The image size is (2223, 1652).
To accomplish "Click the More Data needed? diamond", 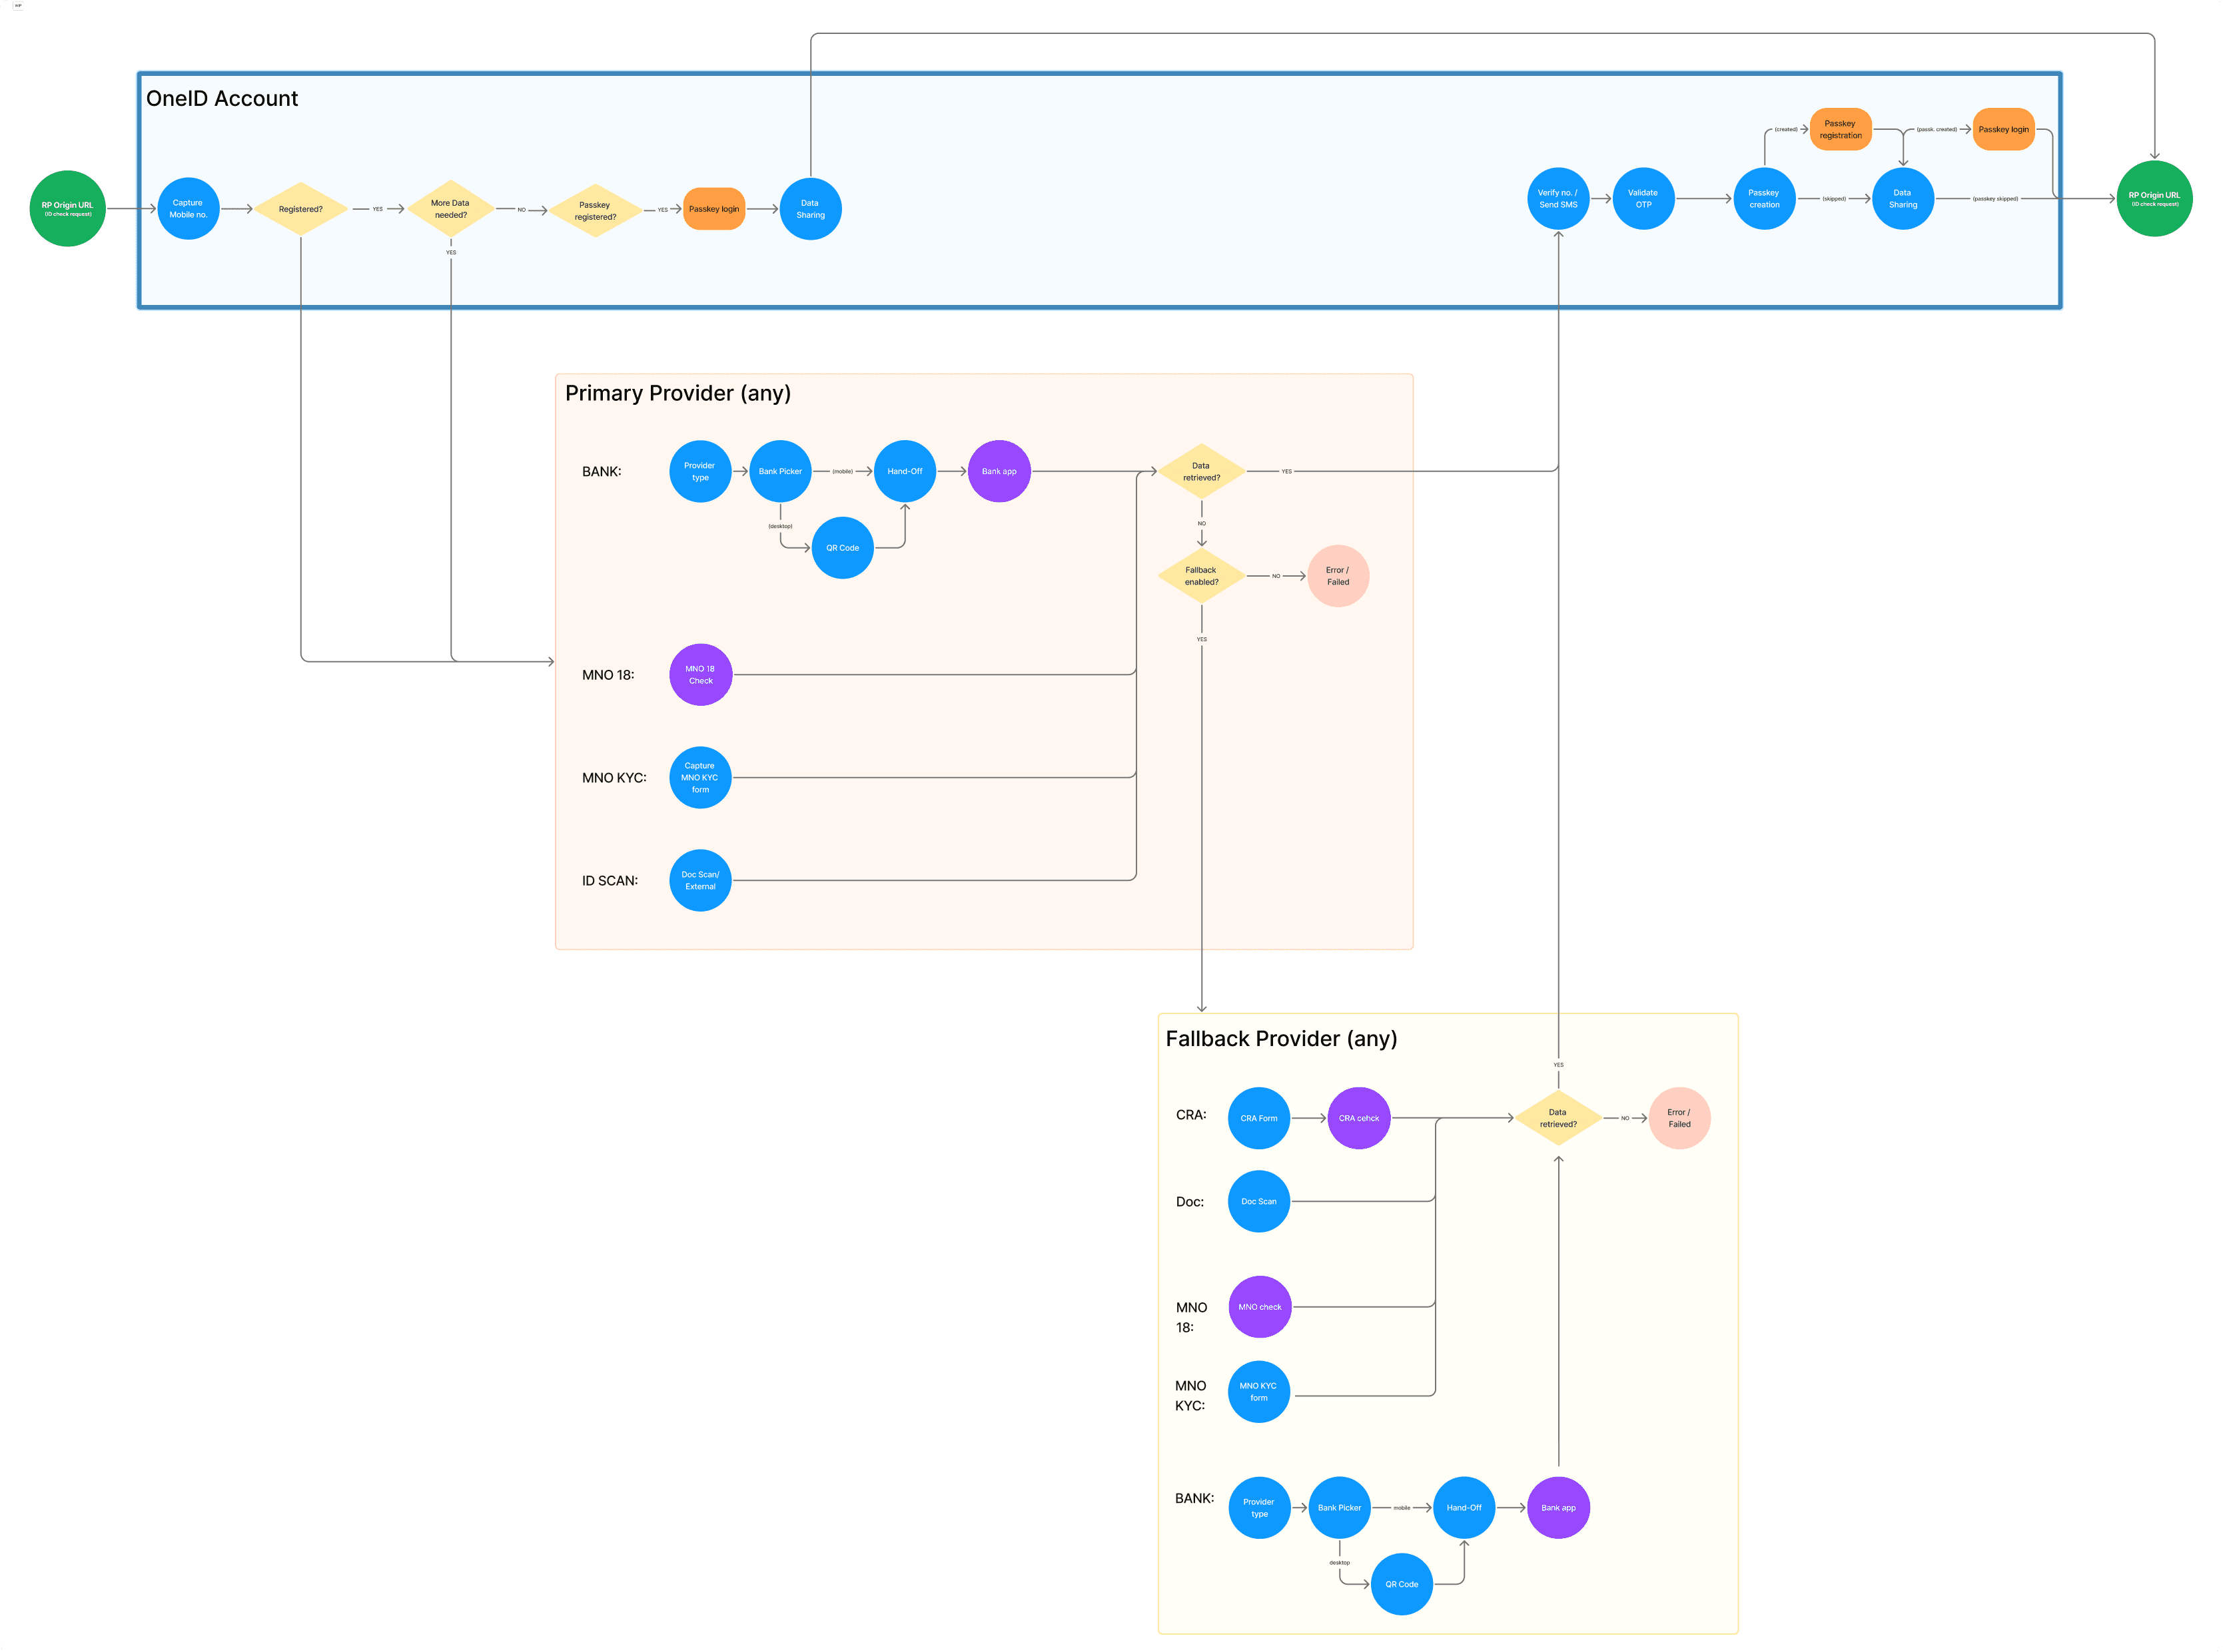I will coord(450,209).
